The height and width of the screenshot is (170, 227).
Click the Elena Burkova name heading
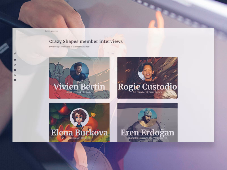(79, 133)
